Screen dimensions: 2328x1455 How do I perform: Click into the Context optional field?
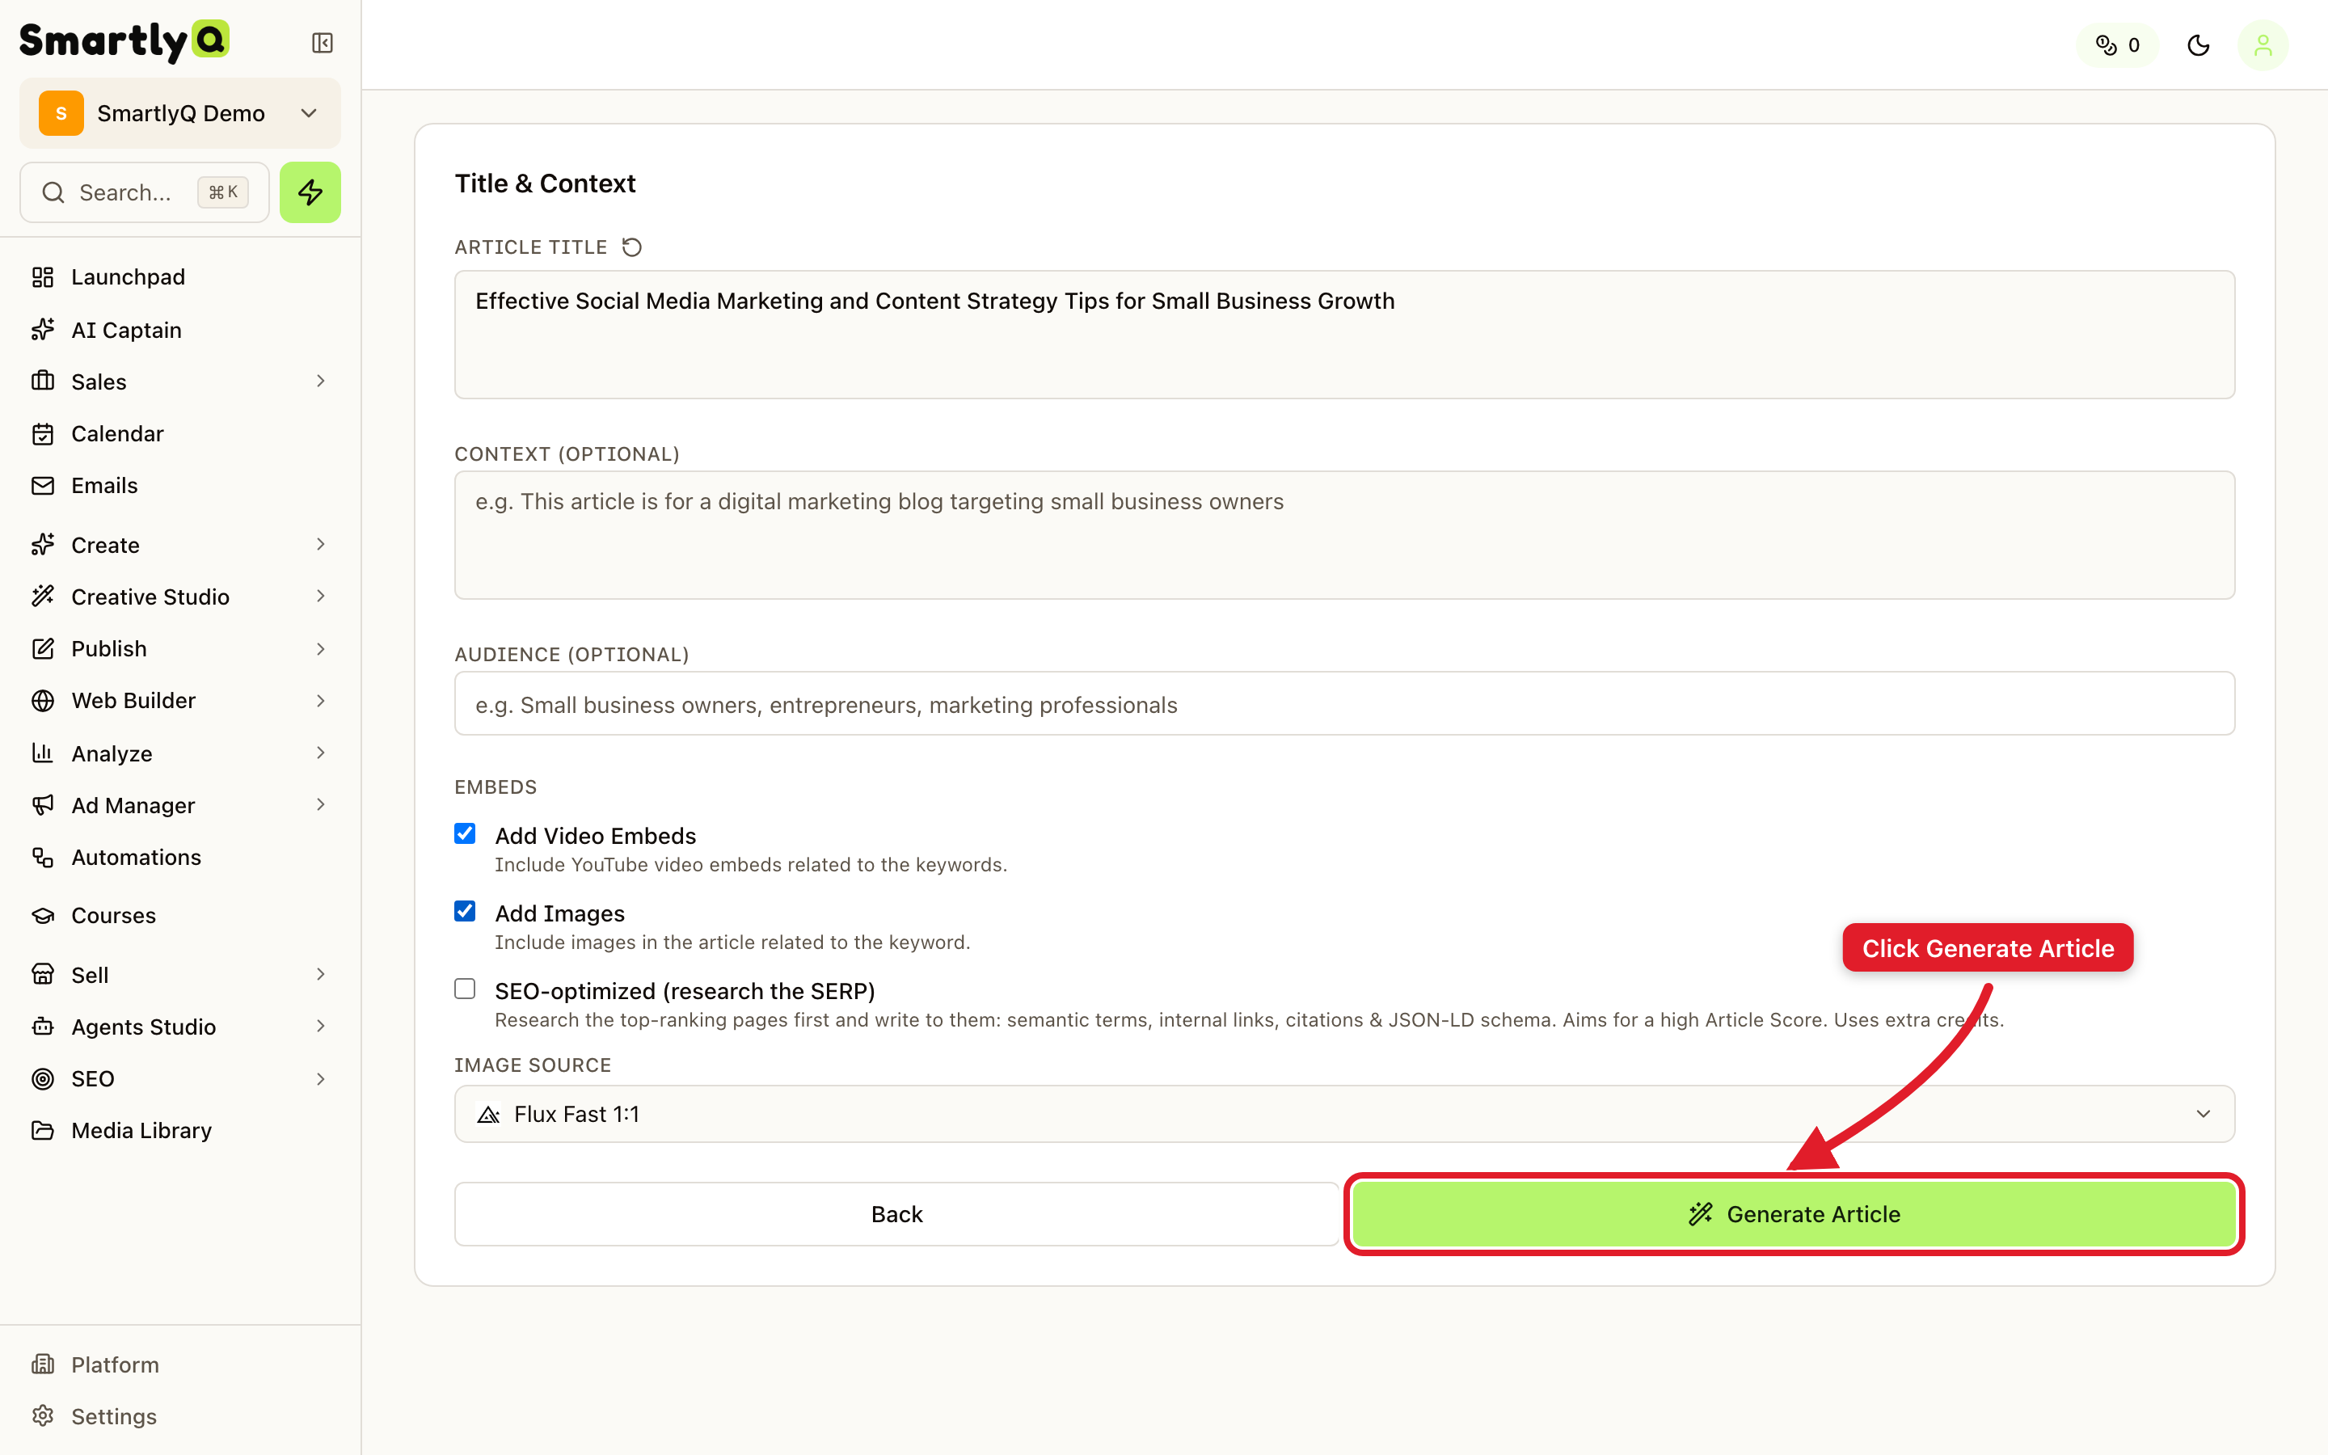coord(1344,535)
